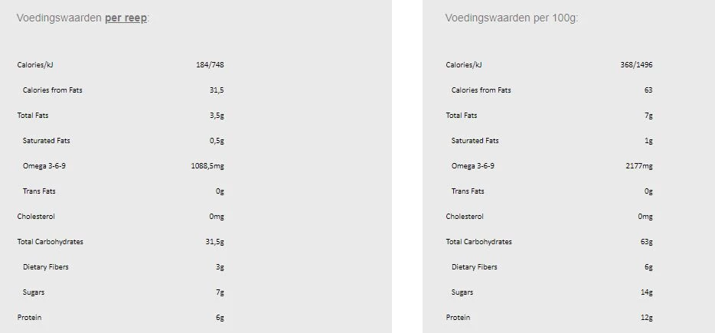715x333 pixels.
Task: Click the 2177mg Omega 3-6-9 value
Action: pyautogui.click(x=638, y=166)
